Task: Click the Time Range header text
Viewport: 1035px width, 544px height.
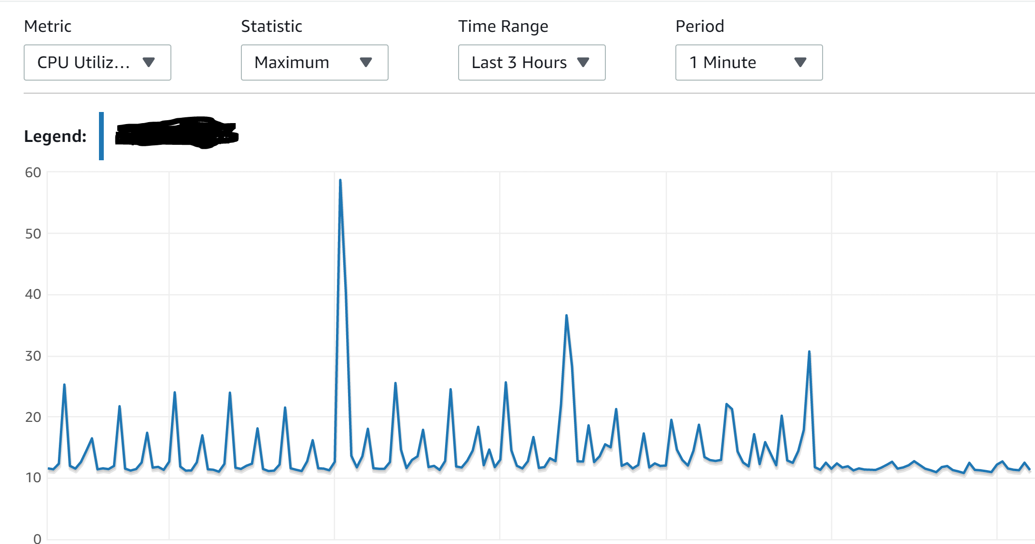Action: pos(503,26)
